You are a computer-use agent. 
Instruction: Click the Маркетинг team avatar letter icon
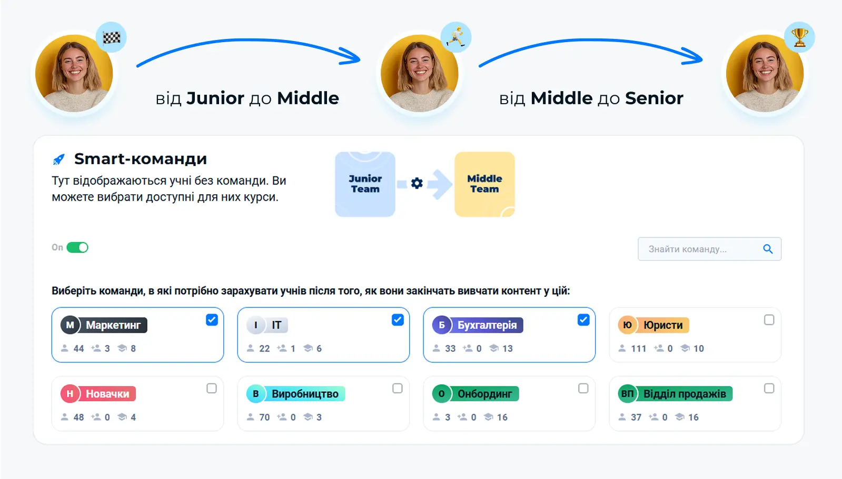(70, 325)
